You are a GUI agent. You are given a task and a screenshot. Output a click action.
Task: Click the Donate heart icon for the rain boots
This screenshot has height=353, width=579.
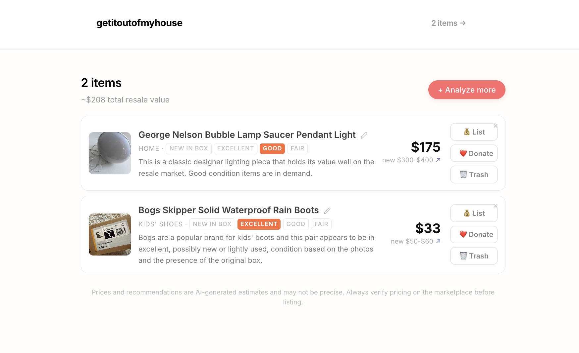point(464,234)
